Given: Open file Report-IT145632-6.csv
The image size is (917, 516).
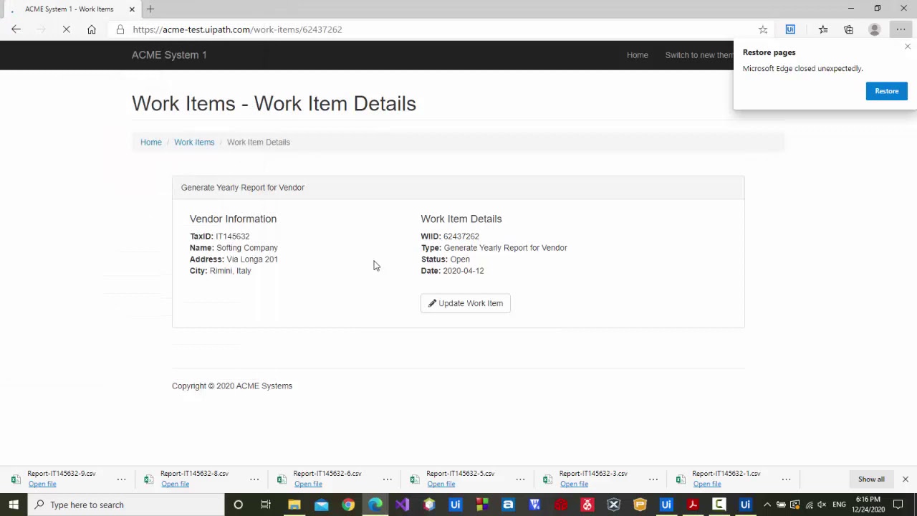Looking at the screenshot, I should pyautogui.click(x=308, y=484).
